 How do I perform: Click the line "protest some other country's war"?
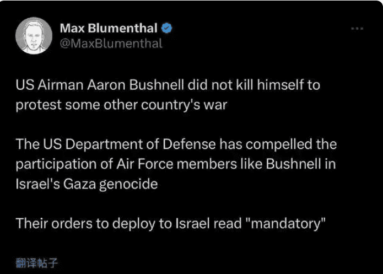pyautogui.click(x=121, y=105)
